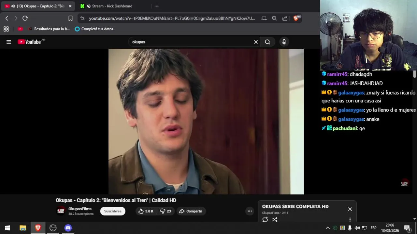Open 'Resultados para la b...' bookmark
The width and height of the screenshot is (417, 234).
tap(49, 29)
